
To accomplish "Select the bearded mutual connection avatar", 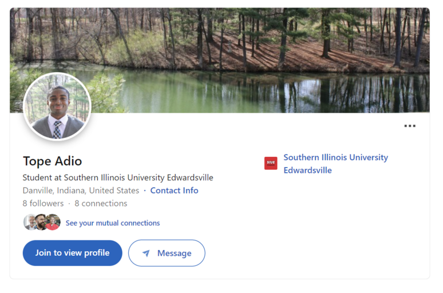I will (41, 222).
